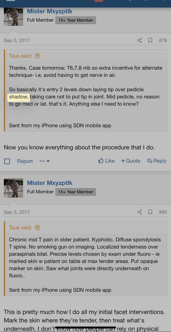View the avatar on post #80
This screenshot has height=332, width=171.
13,188
